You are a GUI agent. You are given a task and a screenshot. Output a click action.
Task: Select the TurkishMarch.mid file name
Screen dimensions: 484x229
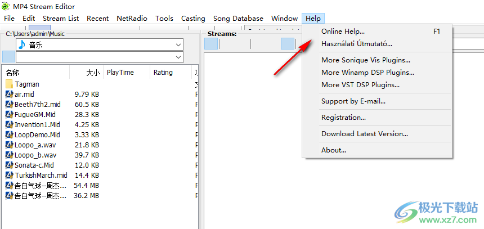coord(41,176)
